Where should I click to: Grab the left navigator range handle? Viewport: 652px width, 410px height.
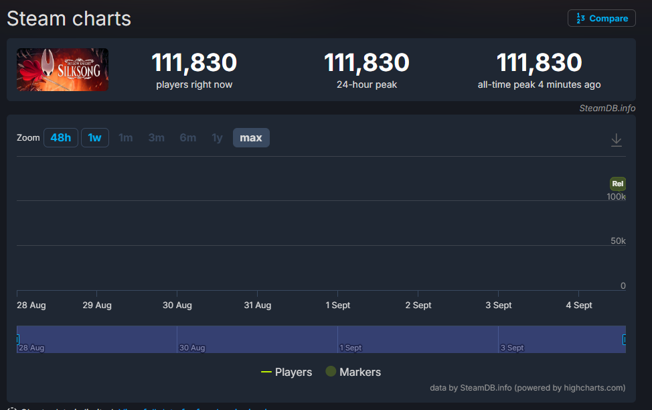coord(17,340)
